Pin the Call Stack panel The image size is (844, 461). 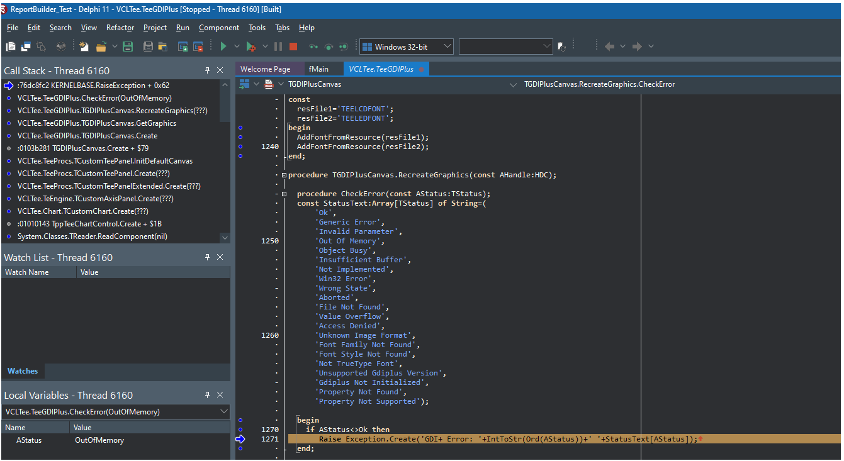207,70
